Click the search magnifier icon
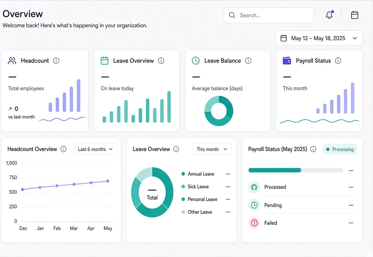The height and width of the screenshot is (257, 373). pos(232,15)
